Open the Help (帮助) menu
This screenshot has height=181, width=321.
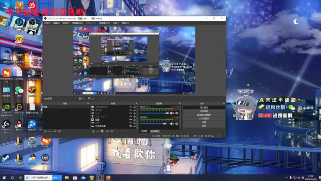[x=125, y=23]
